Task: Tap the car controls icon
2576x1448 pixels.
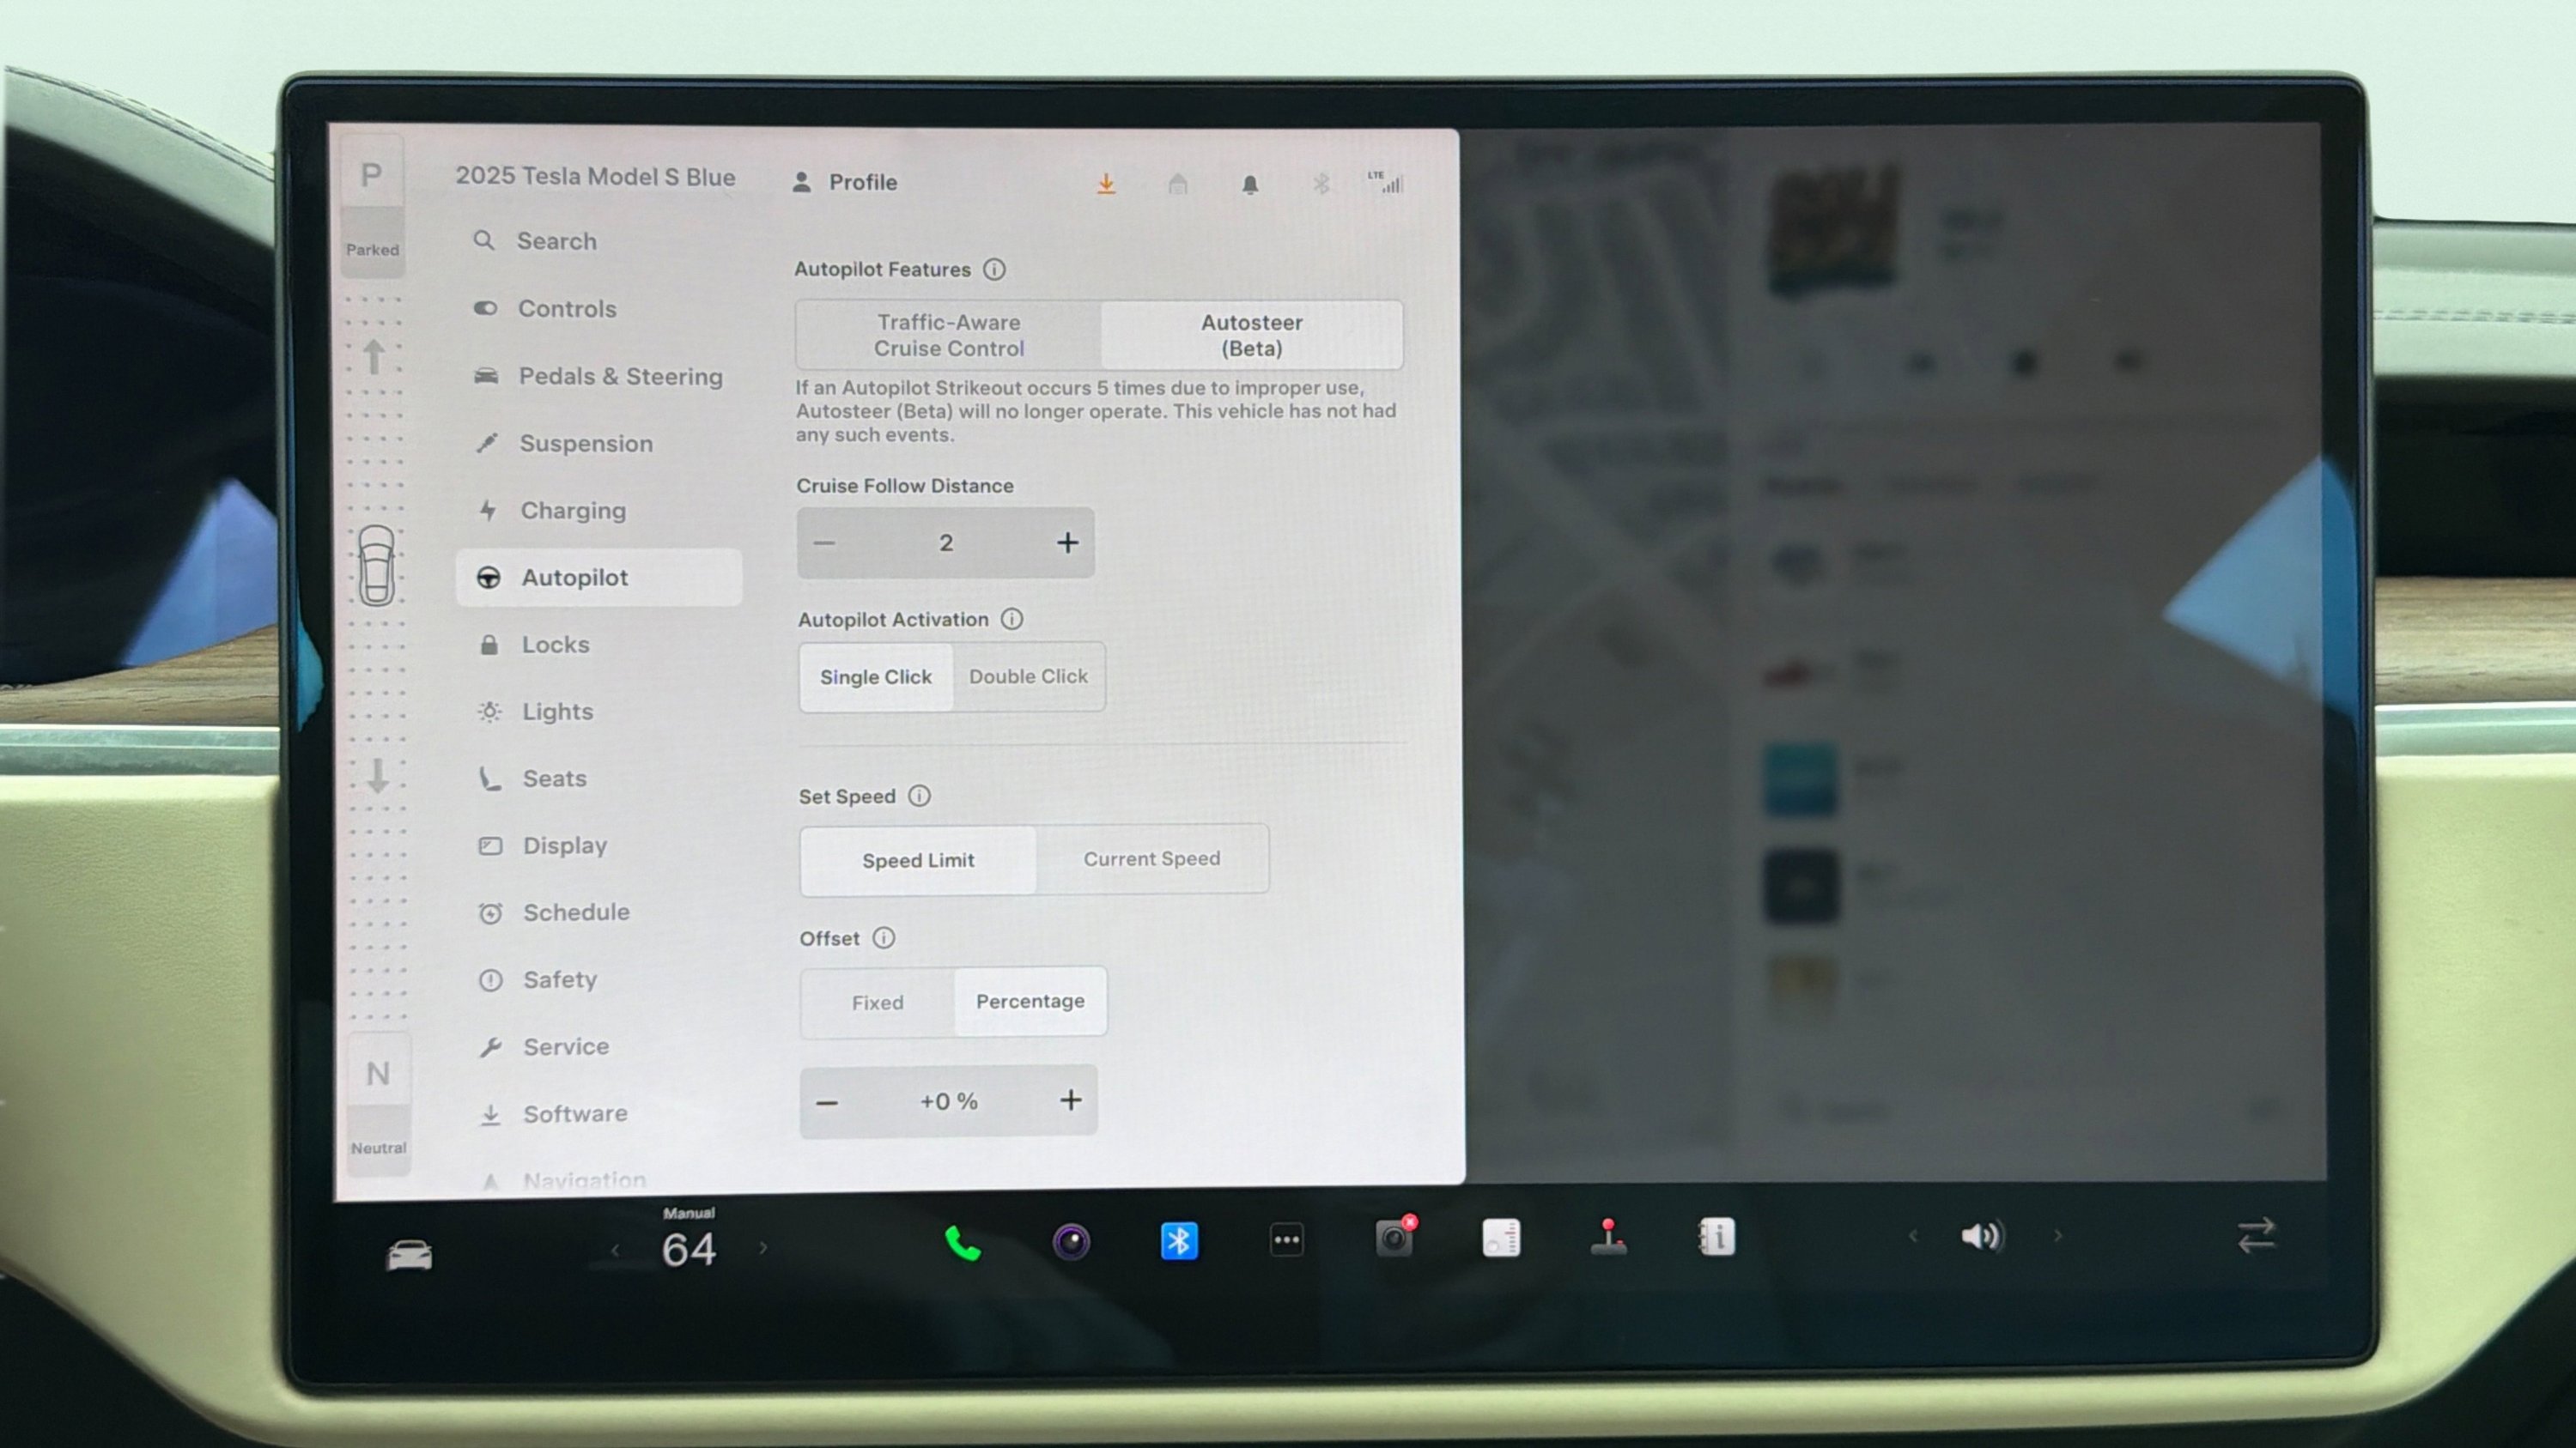Action: [x=409, y=1255]
